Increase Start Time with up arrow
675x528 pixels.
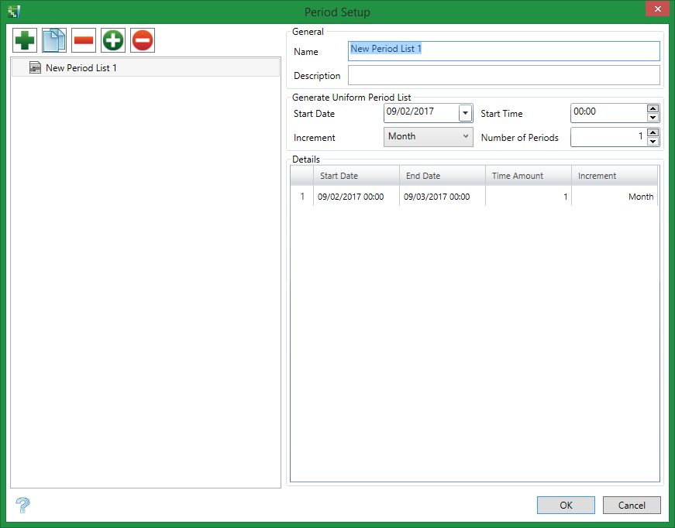(653, 108)
